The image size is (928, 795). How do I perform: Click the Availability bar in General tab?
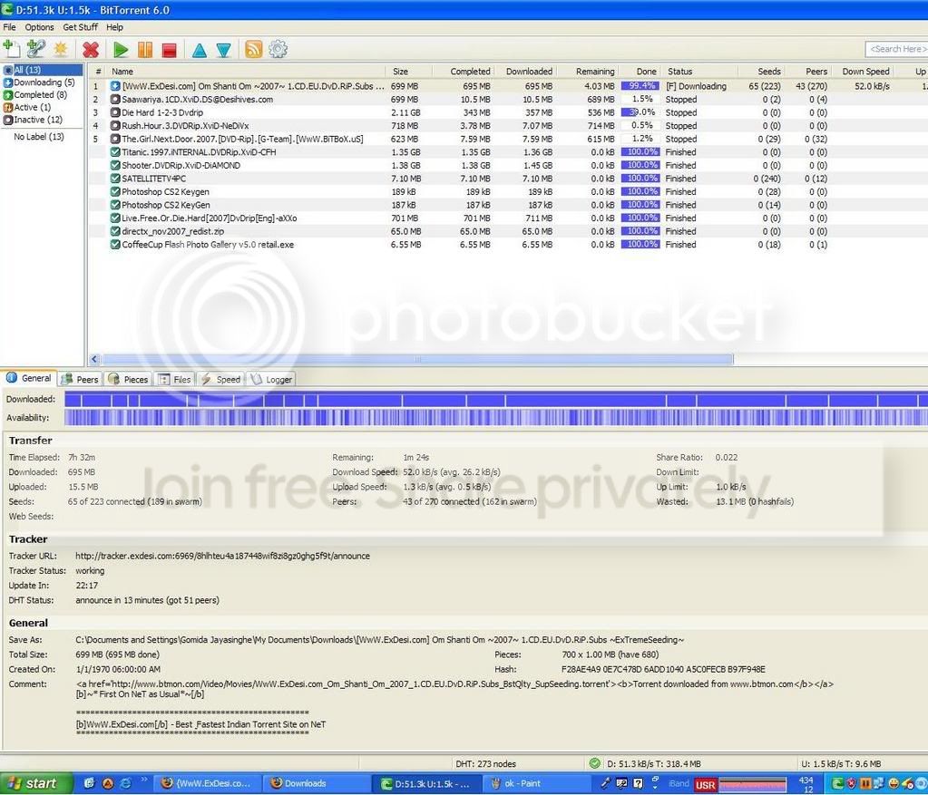tap(496, 418)
